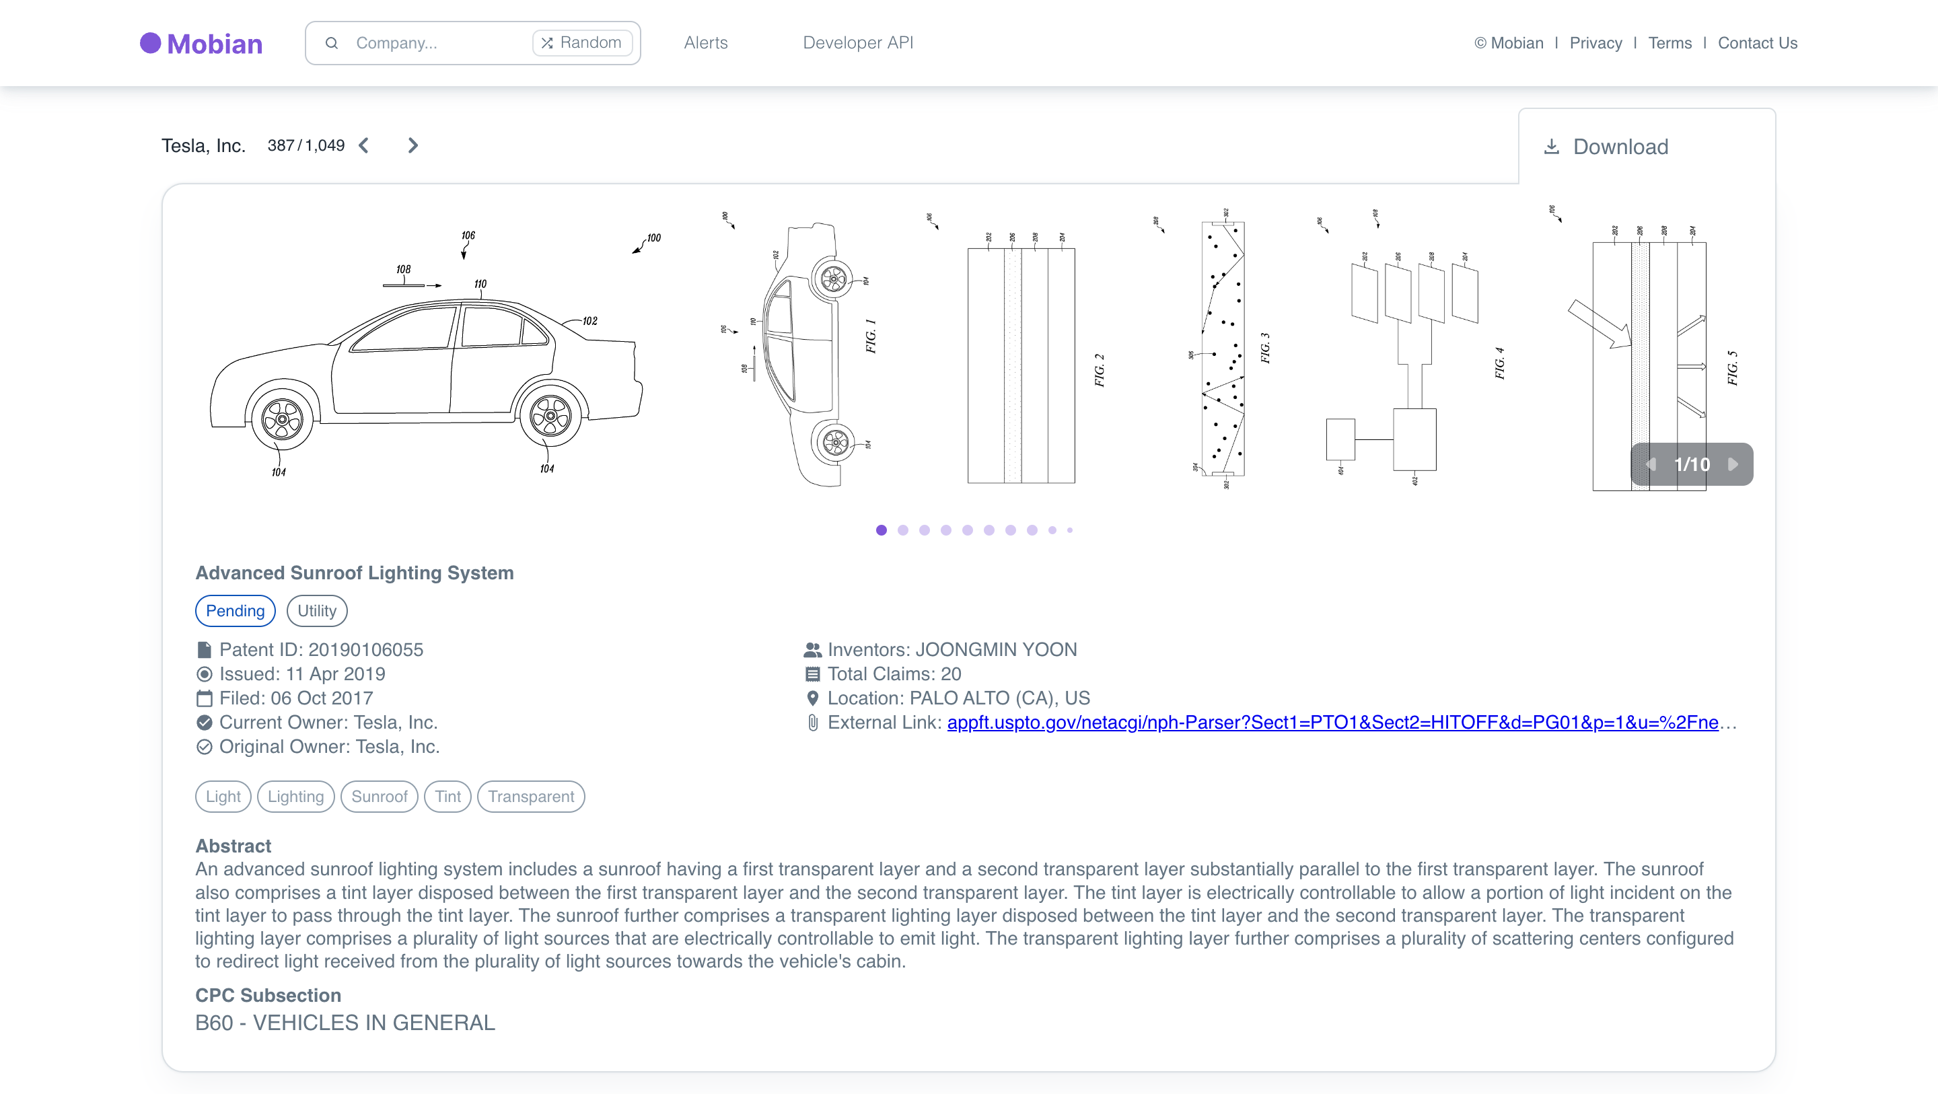Click the shuffle icon inside the Random button
1938x1094 pixels.
coord(547,43)
